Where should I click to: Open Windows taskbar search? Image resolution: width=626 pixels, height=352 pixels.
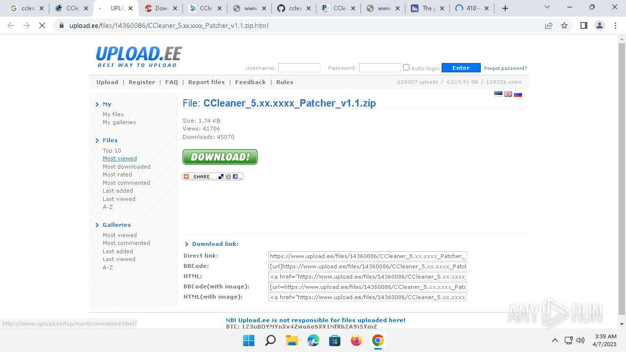(270, 340)
